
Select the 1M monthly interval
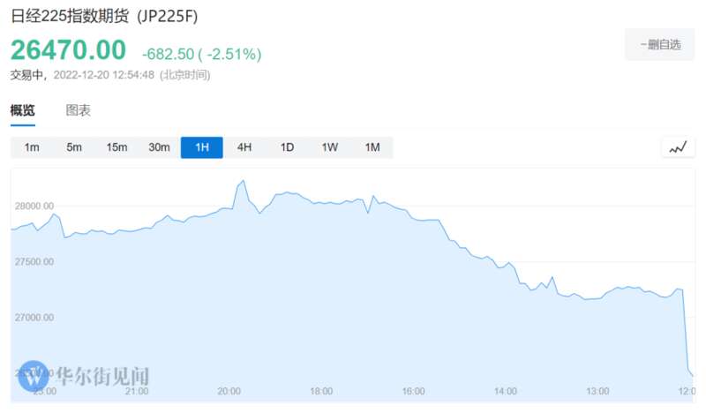(x=372, y=147)
